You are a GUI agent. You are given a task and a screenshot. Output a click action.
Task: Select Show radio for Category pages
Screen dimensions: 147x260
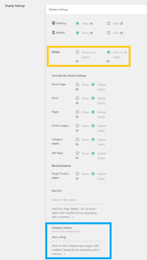[77, 139]
